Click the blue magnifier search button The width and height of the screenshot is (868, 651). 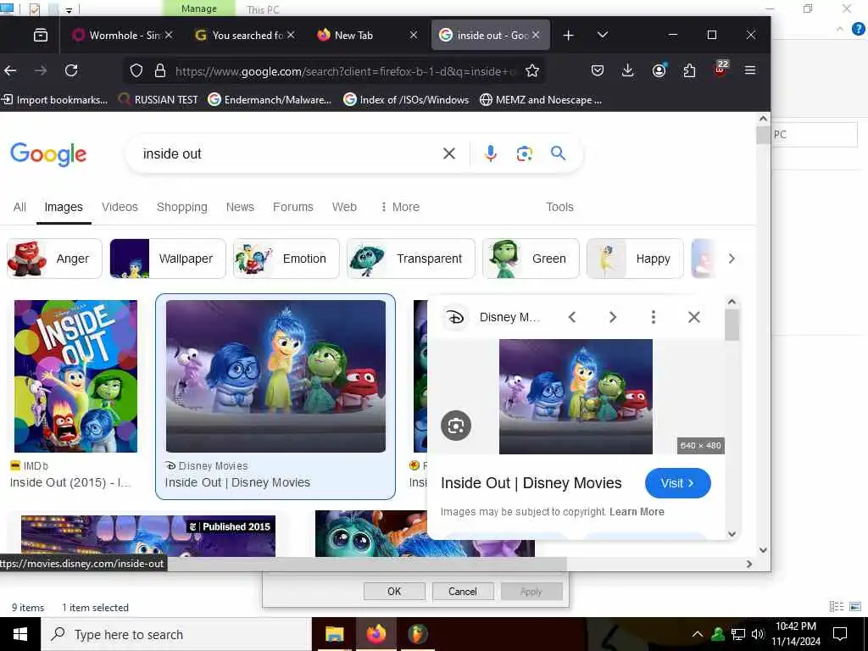[558, 153]
